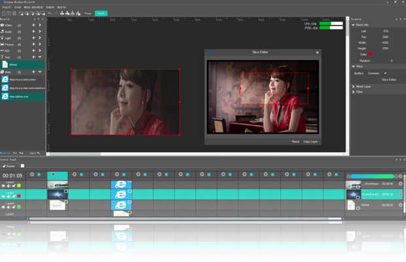Click the last align-layers toolbar icon
This screenshot has width=406, height=262.
click(78, 13)
